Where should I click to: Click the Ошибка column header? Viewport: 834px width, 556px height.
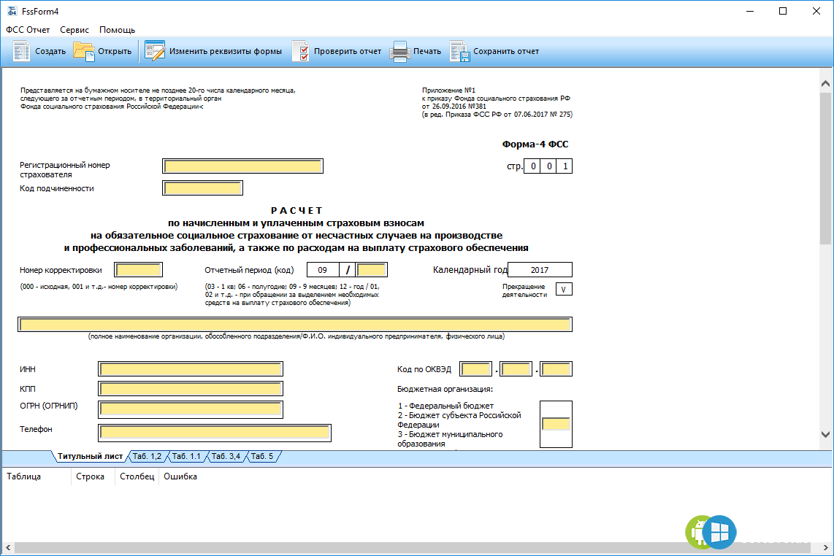[180, 476]
